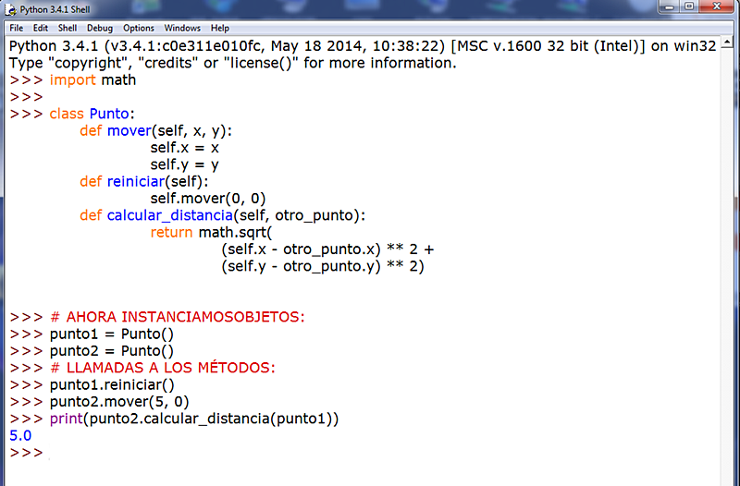Click the 'print(punto2.calcular_distancia(punto1))' line
Image resolution: width=740 pixels, height=486 pixels.
194,419
